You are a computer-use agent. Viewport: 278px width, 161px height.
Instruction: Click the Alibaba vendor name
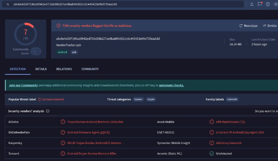[13, 122]
